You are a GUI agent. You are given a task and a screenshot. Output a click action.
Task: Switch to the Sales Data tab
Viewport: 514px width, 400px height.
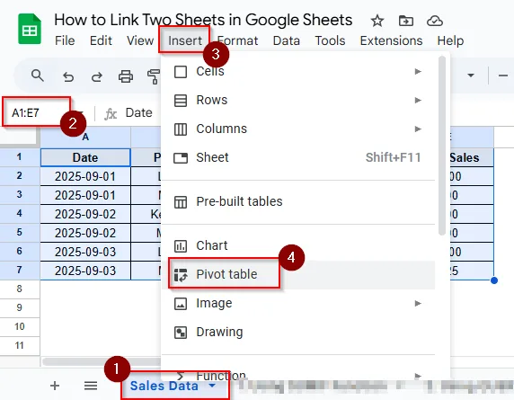[164, 386]
